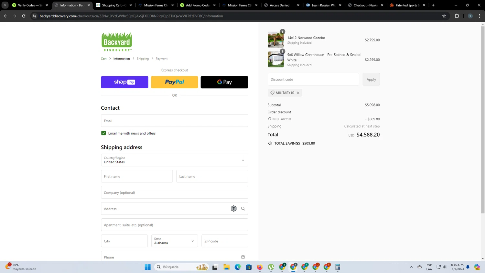
Task: Click the Payment breadcrumb step
Action: click(x=162, y=59)
